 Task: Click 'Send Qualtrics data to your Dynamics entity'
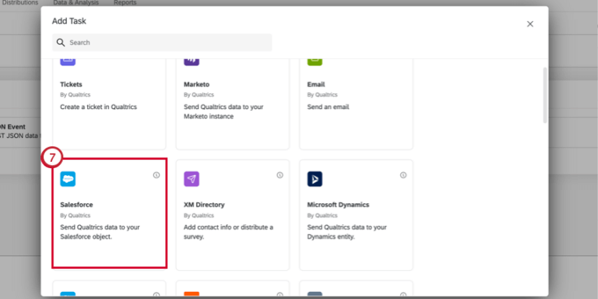pos(346,232)
